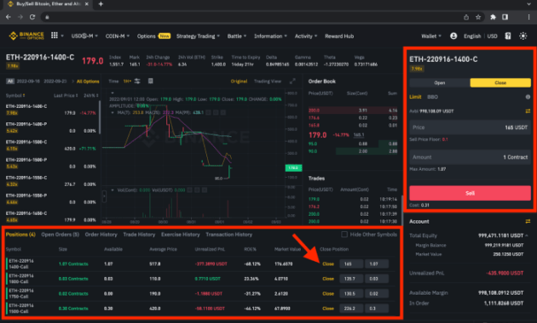
Task: Expand the Battle menu
Action: tap(237, 36)
